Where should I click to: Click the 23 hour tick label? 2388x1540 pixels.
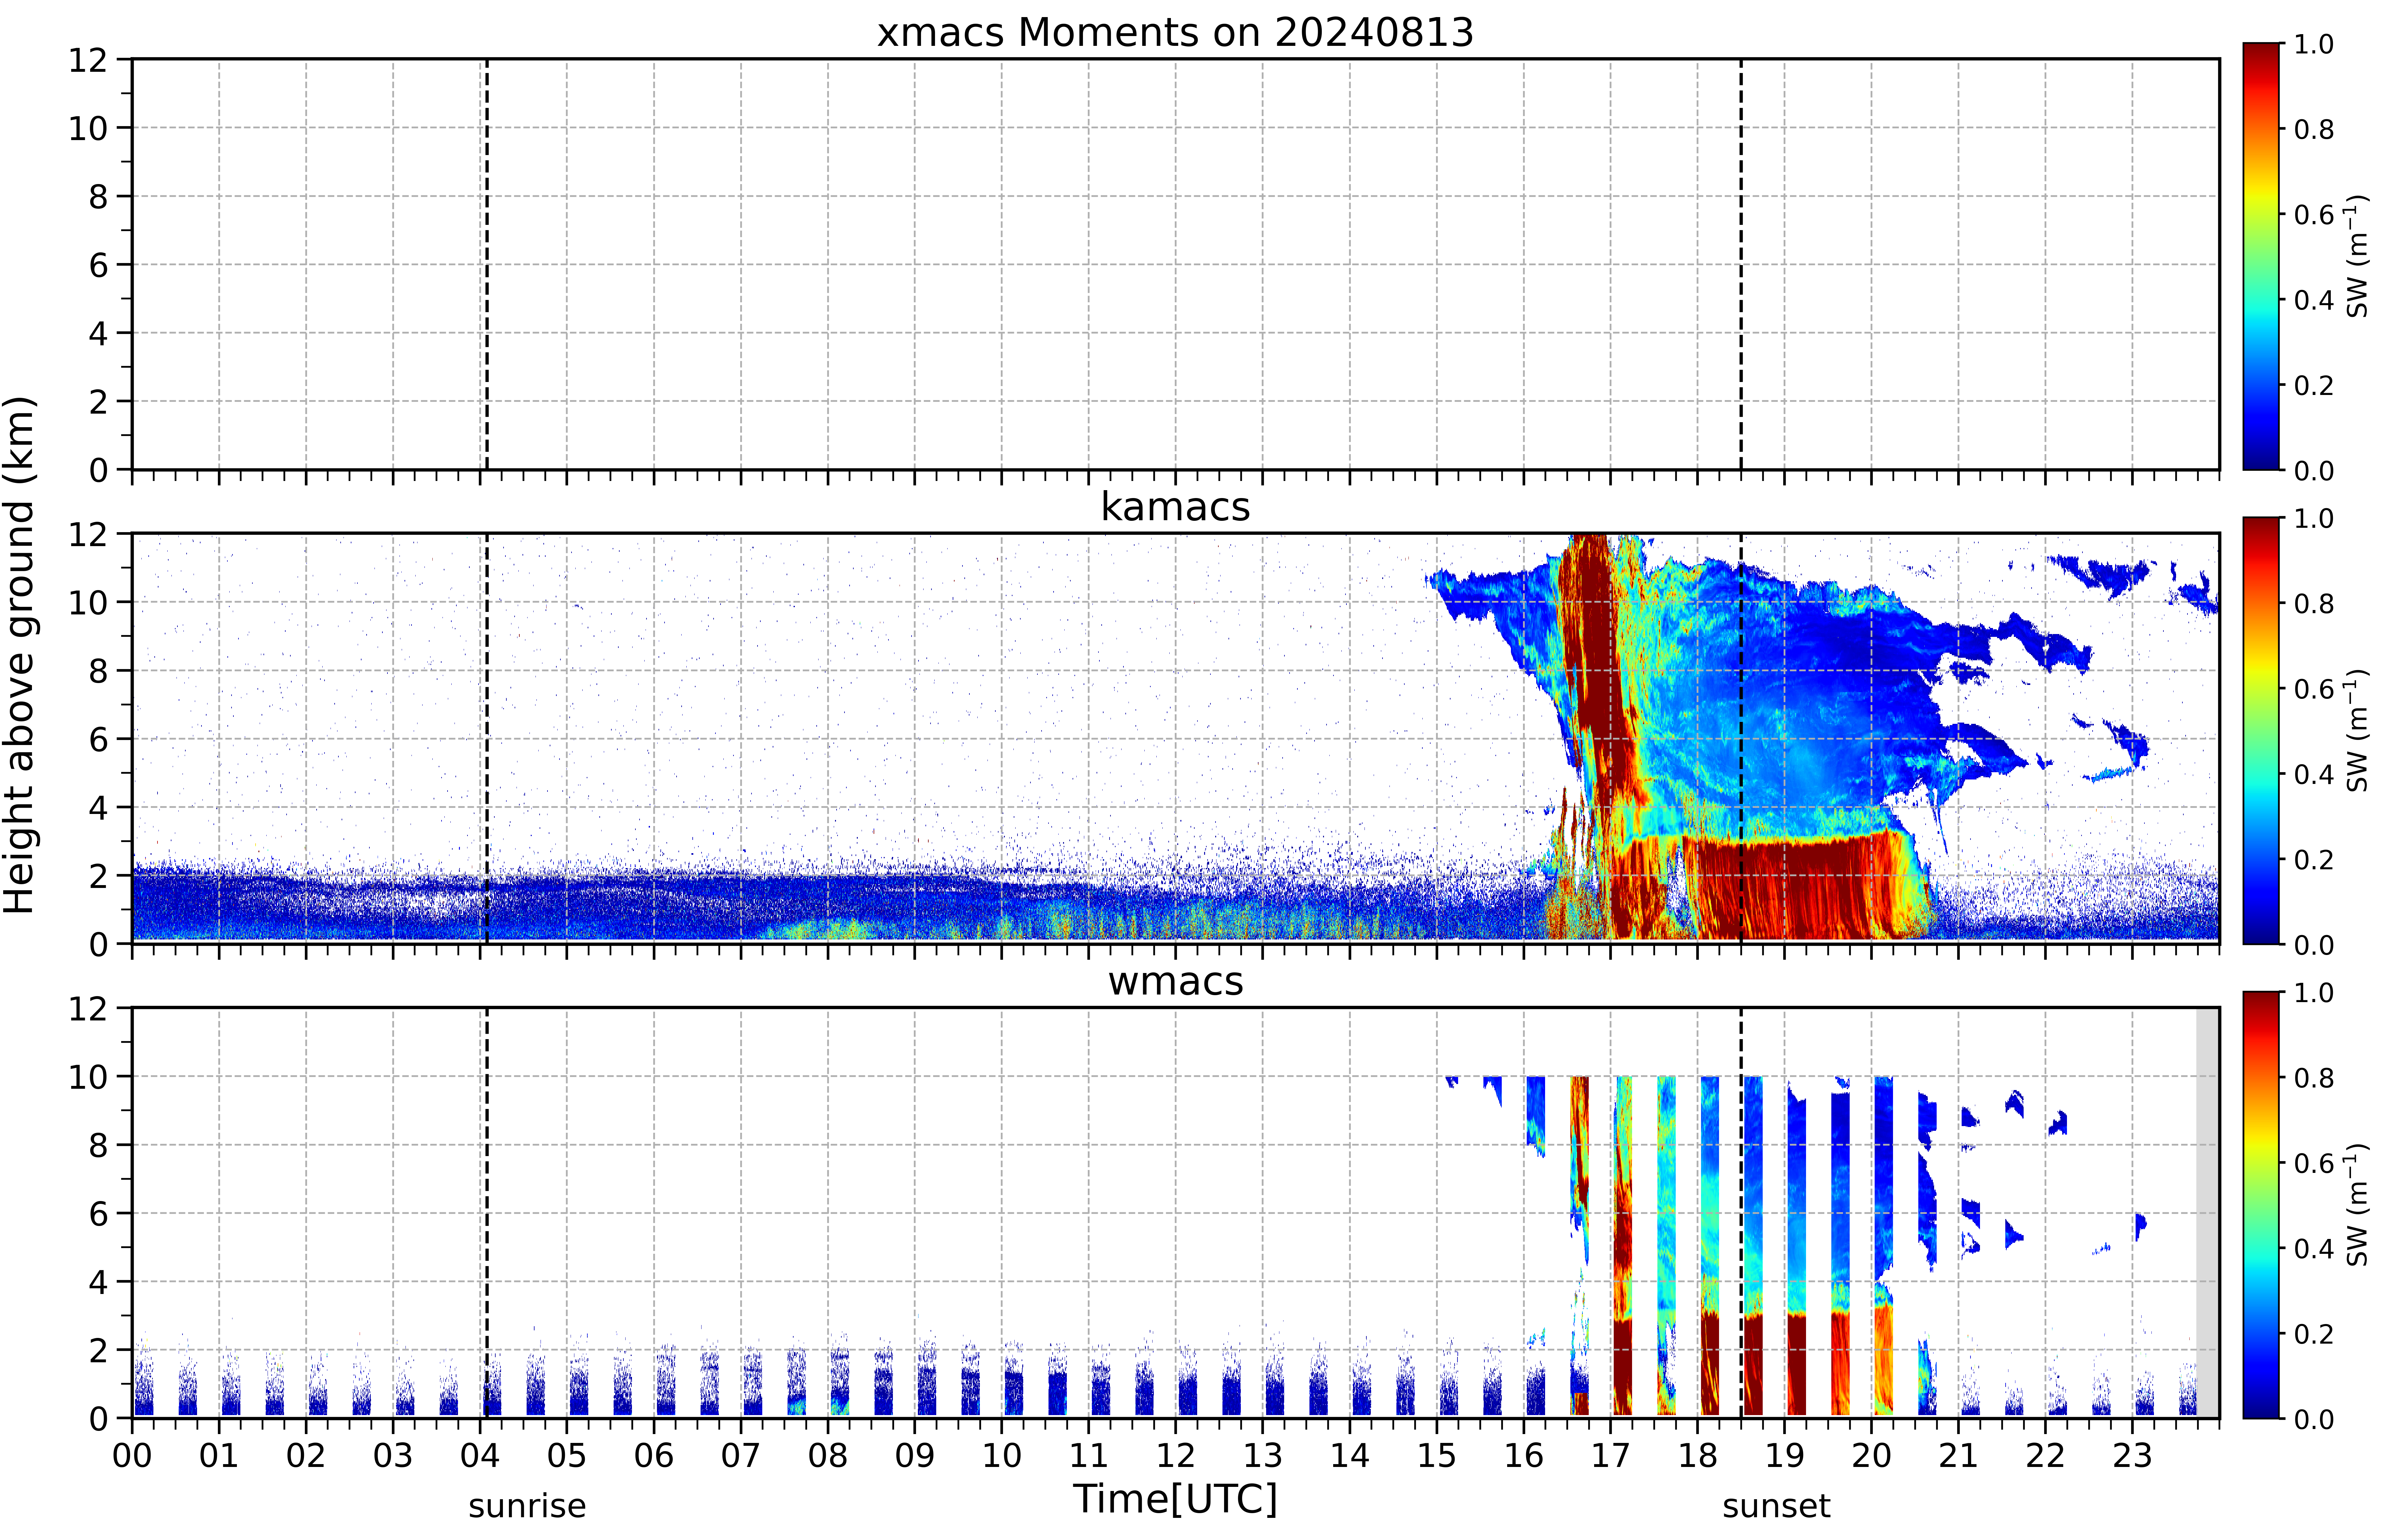pyautogui.click(x=2132, y=1455)
